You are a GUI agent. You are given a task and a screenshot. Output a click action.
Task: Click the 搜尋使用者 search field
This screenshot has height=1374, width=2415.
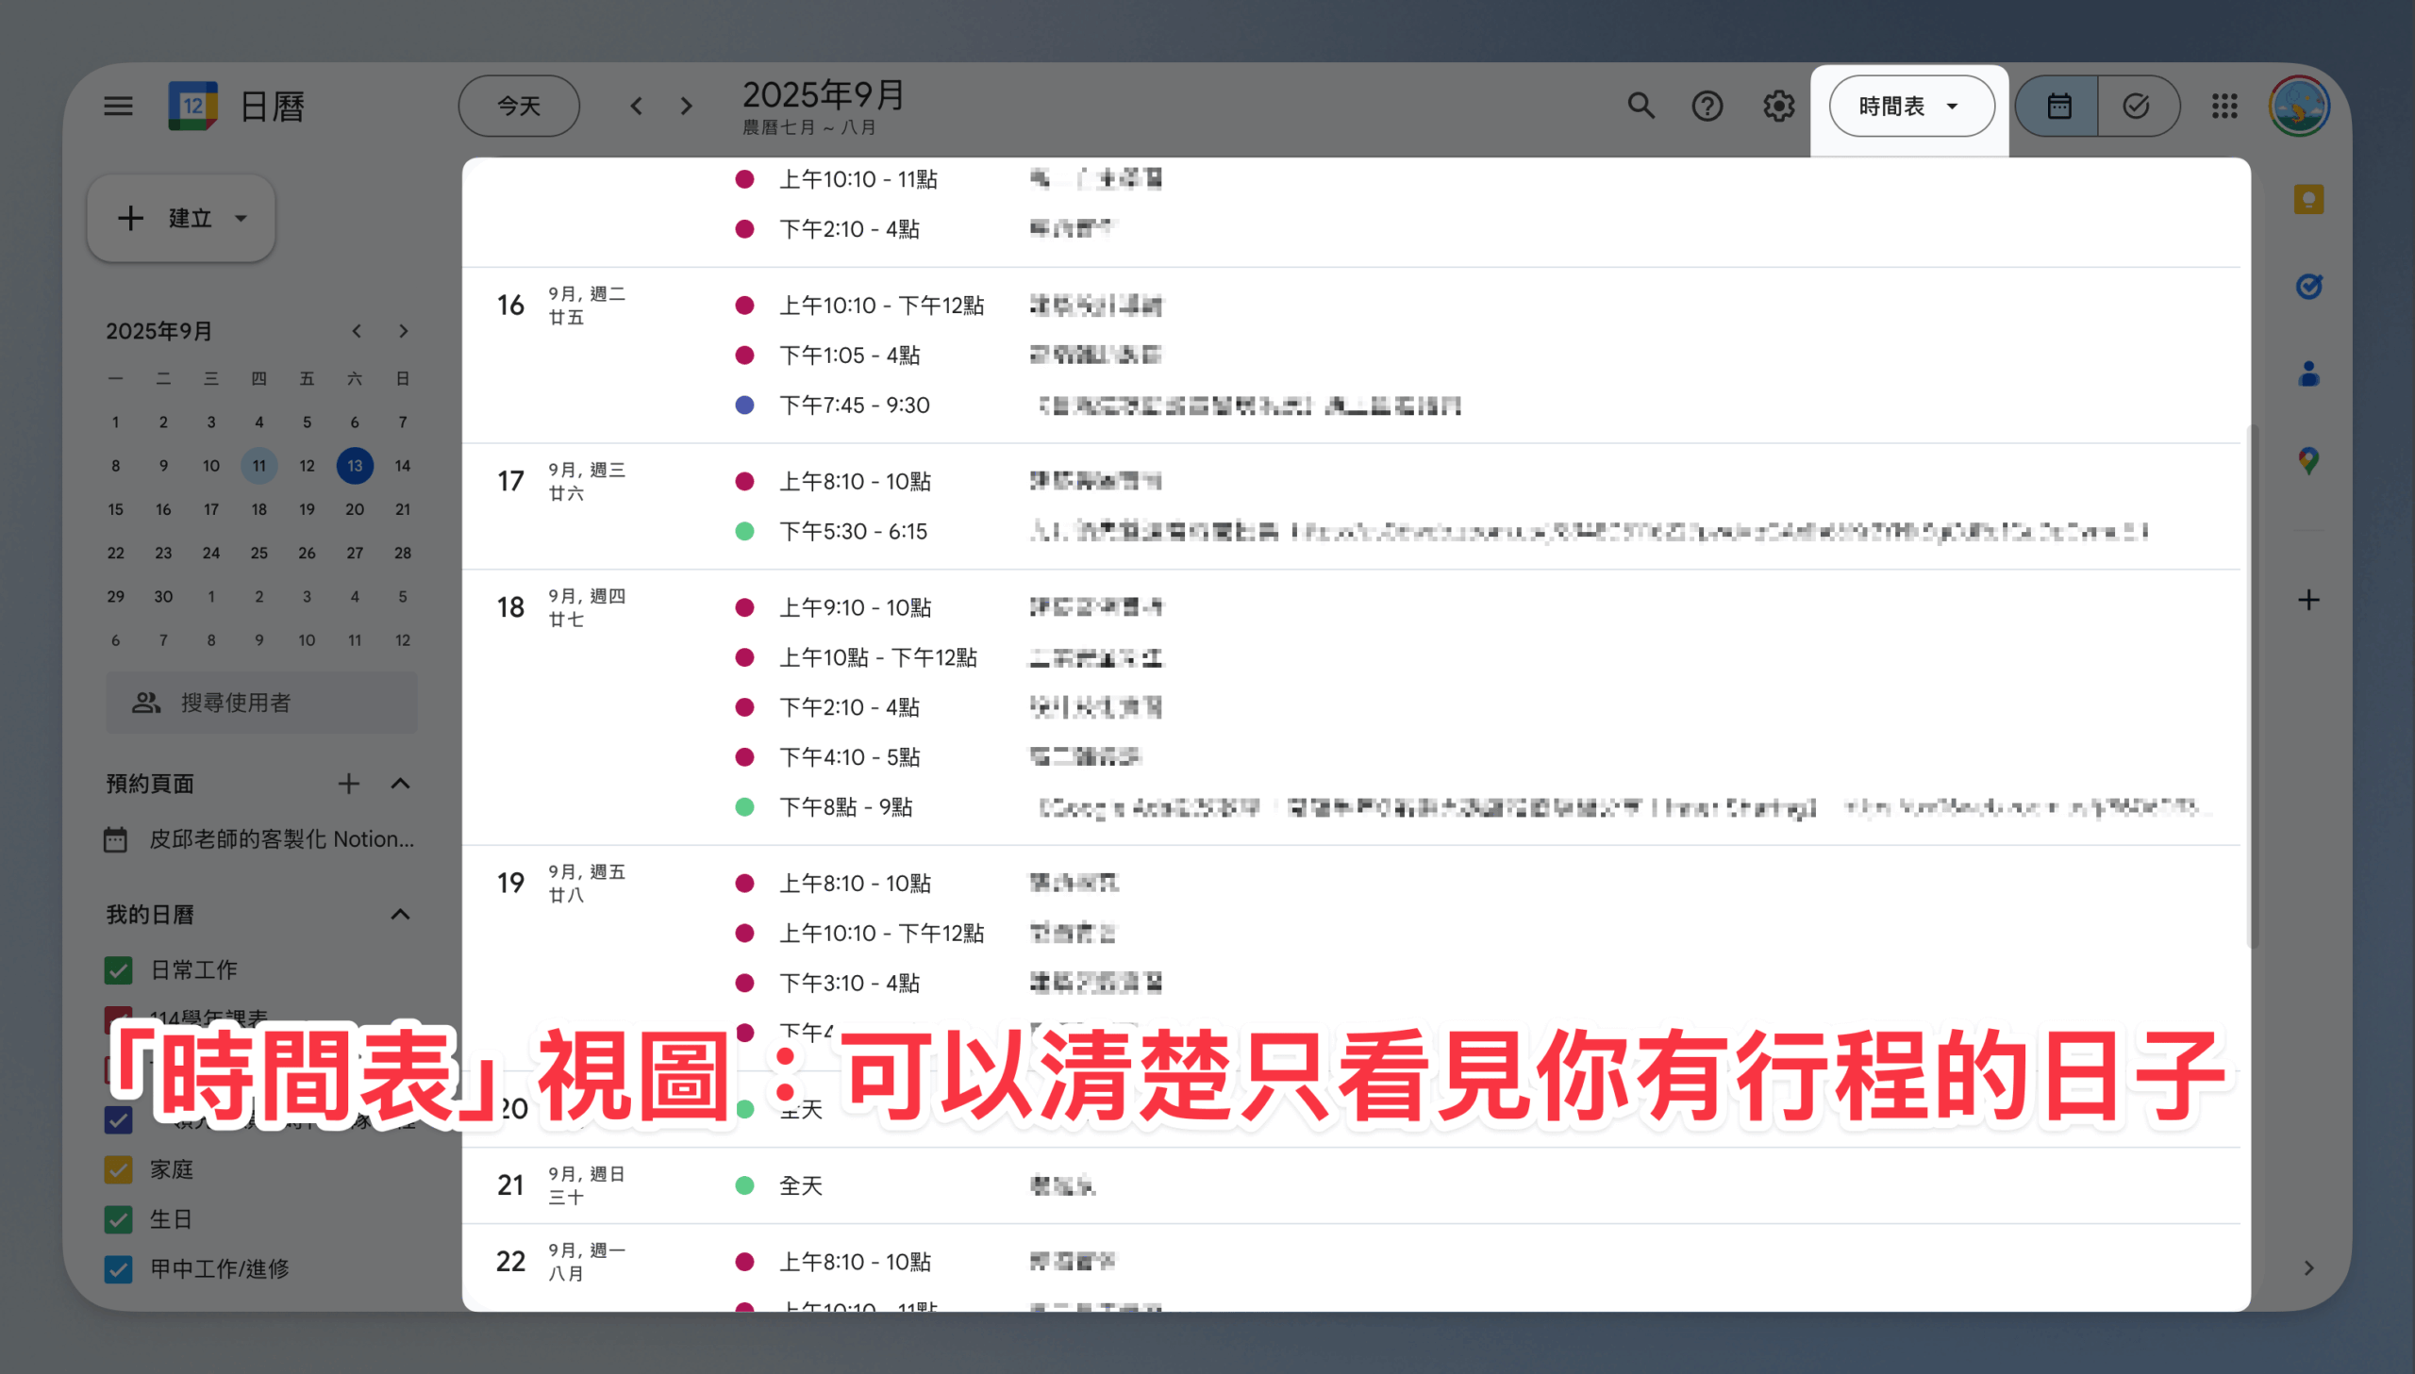click(x=261, y=703)
